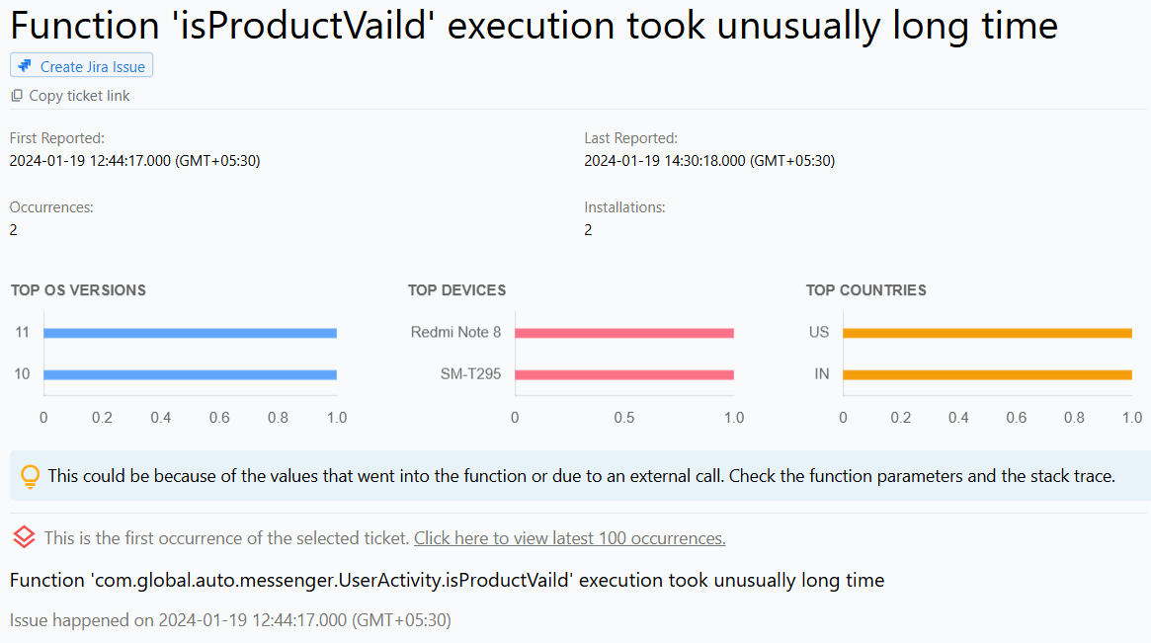Viewport: 1151px width, 643px height.
Task: Click the TOP OS VERSIONS chart heading
Action: click(78, 290)
